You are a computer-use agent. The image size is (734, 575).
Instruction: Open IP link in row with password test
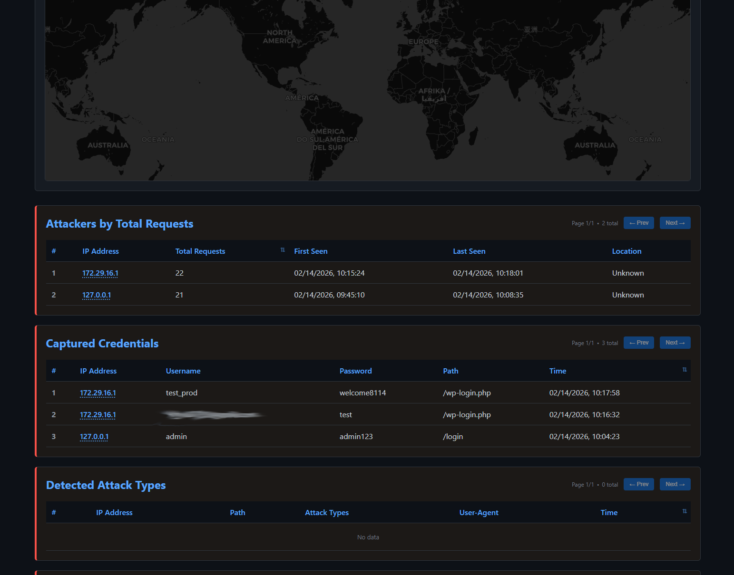98,415
